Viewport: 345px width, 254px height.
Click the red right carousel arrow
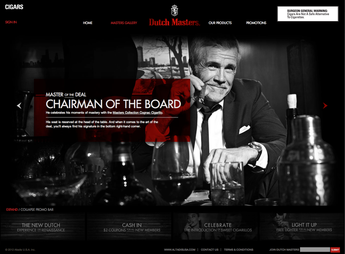(x=325, y=106)
